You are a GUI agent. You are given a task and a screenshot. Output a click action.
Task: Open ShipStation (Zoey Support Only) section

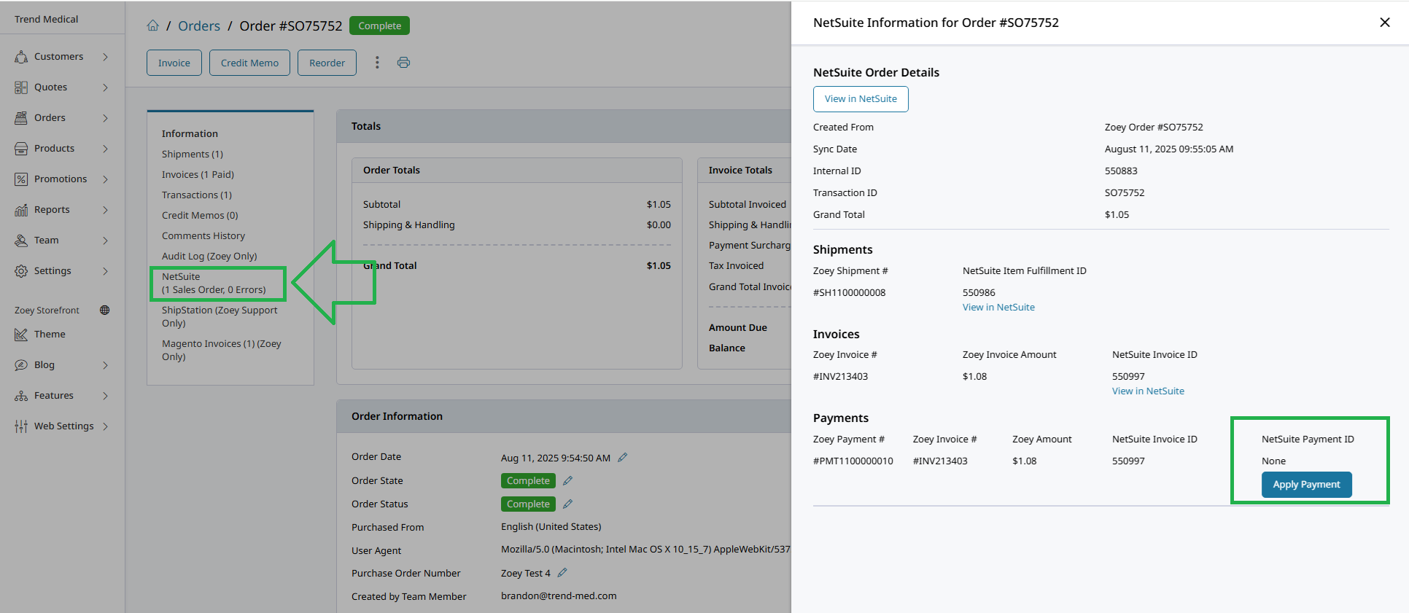[x=220, y=316]
